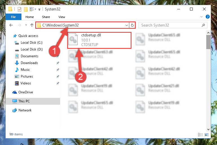Click the Downloads blue arrow icon

point(17,63)
